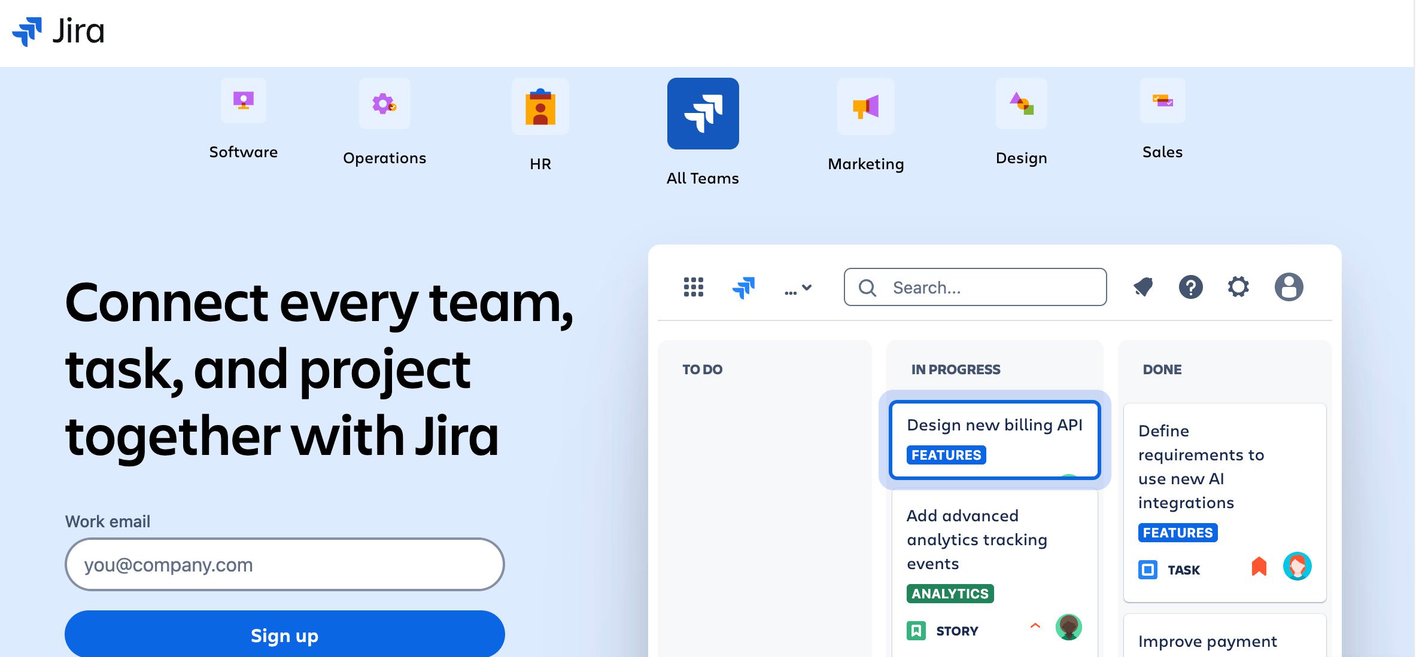The image size is (1416, 657).
Task: Open the help question mark icon
Action: (x=1191, y=287)
